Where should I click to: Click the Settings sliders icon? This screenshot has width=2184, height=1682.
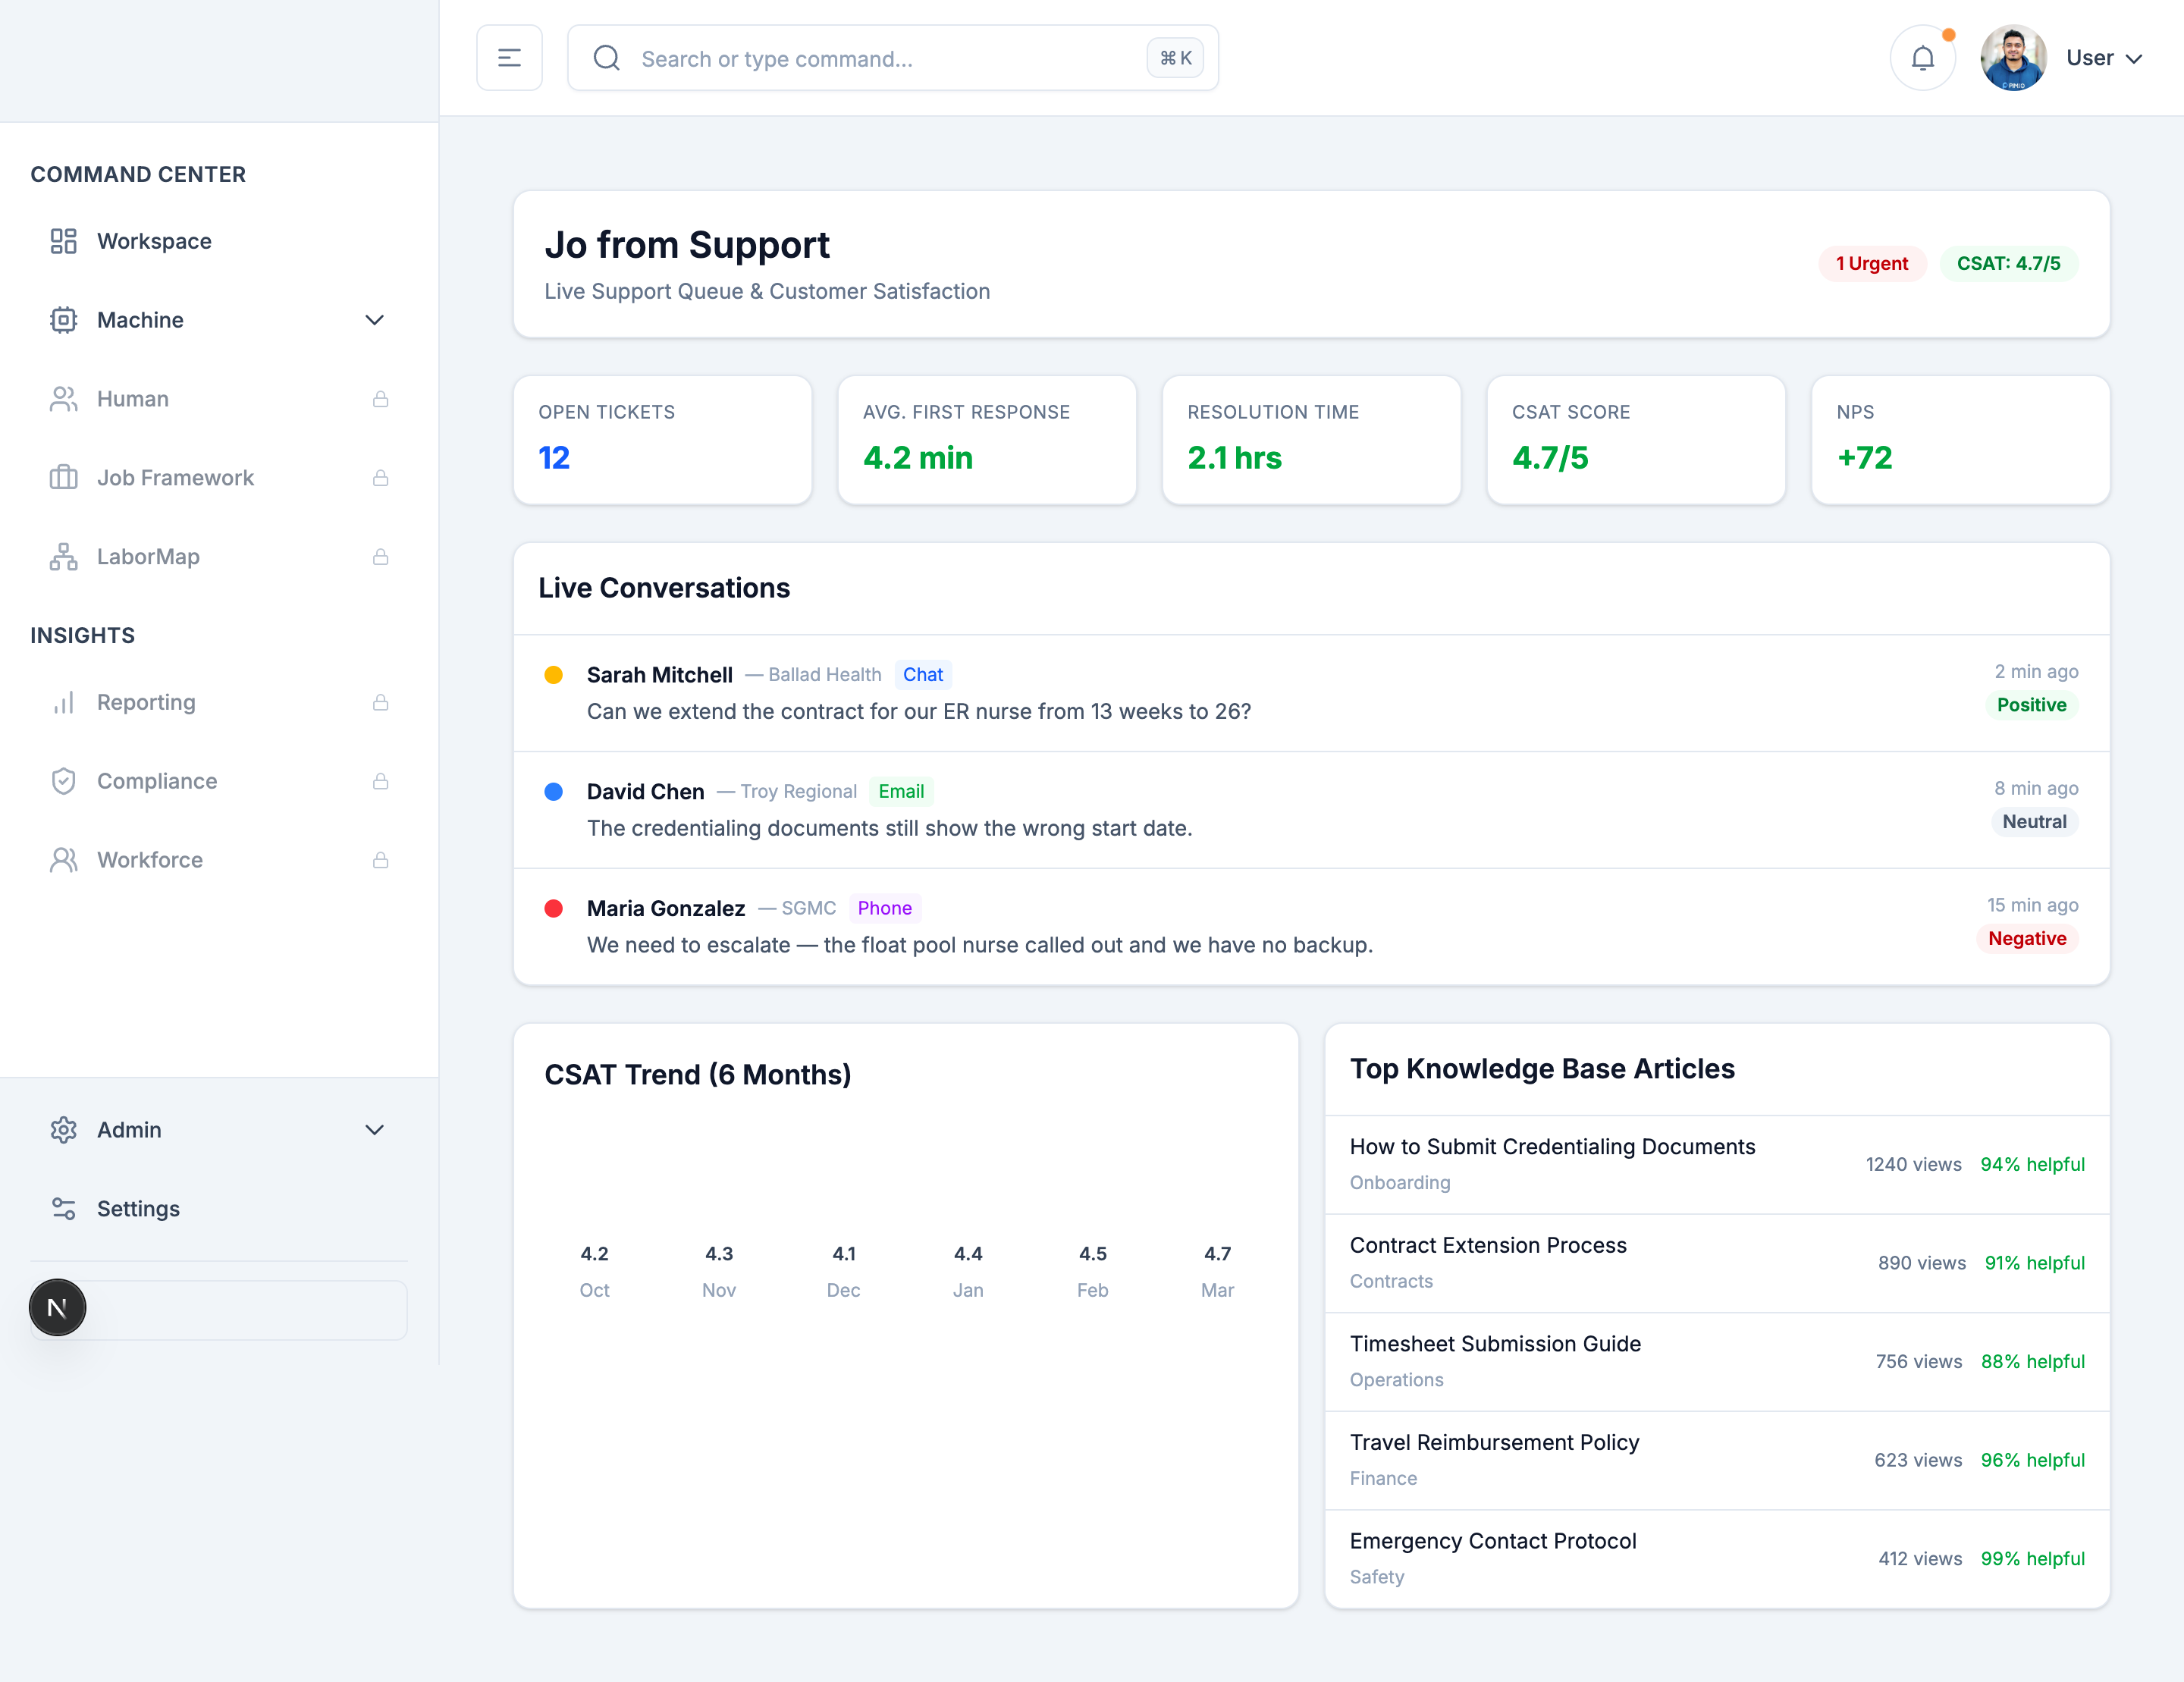[x=63, y=1208]
